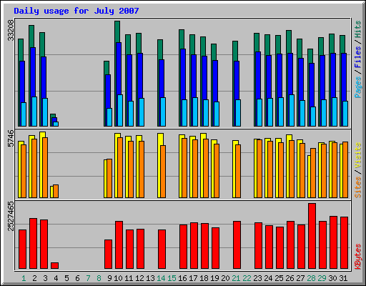Select the dark blue files bar for day 14
This screenshot has height=286, width=366.
(x=162, y=79)
